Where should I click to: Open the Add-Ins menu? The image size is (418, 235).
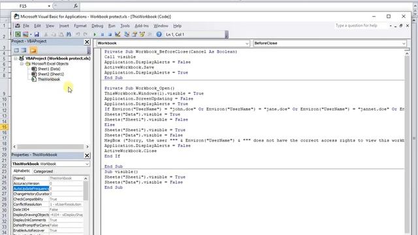(x=142, y=26)
